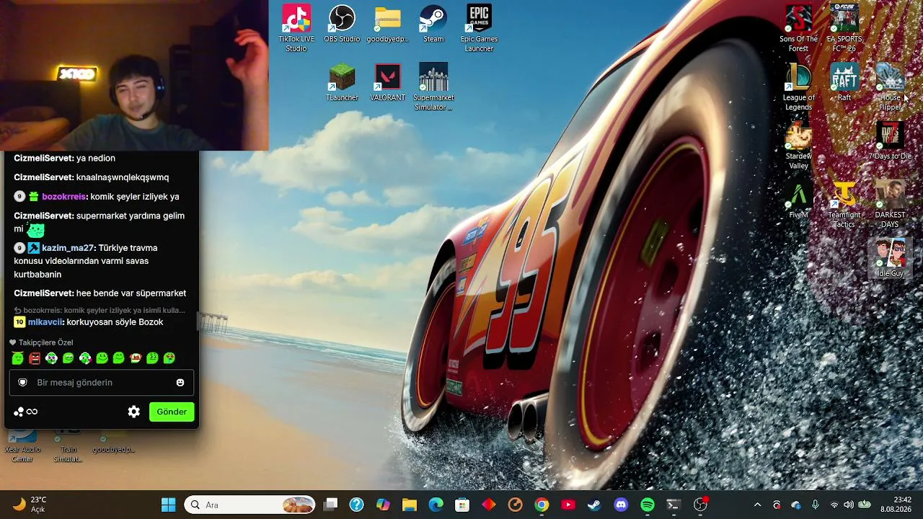Open Copilot from the taskbar

click(383, 505)
